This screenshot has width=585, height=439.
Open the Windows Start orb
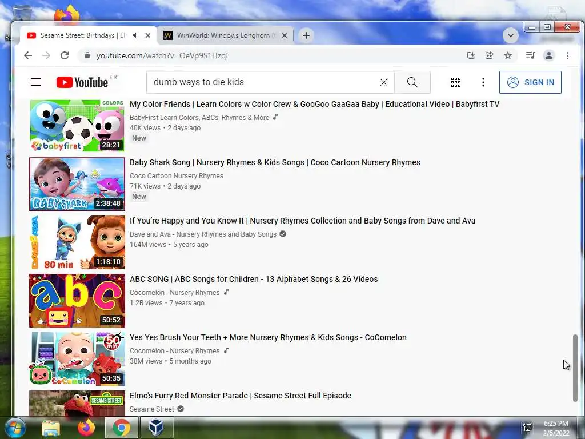pos(14,428)
